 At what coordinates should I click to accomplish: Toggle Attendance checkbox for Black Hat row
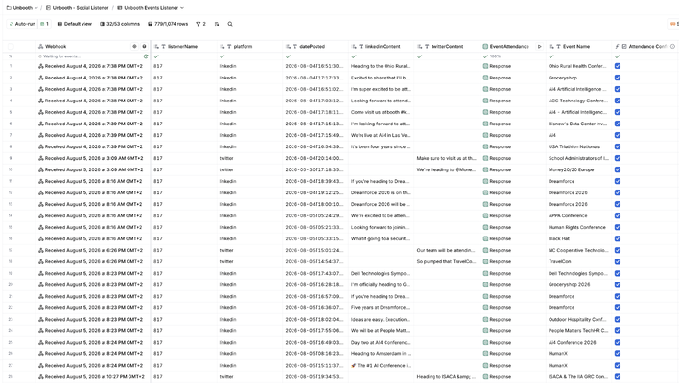point(618,238)
